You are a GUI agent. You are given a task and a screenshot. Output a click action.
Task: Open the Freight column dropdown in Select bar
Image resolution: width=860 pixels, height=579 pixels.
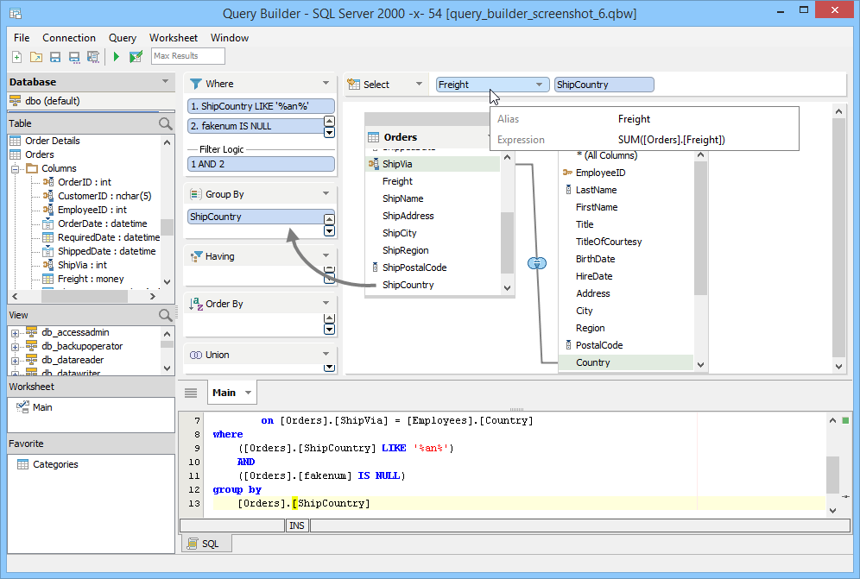click(x=539, y=85)
